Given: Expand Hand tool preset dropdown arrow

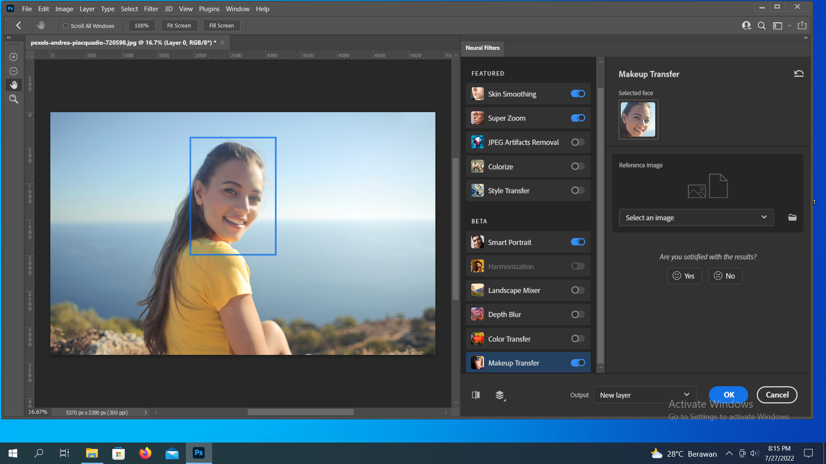Looking at the screenshot, I should 52,26.
